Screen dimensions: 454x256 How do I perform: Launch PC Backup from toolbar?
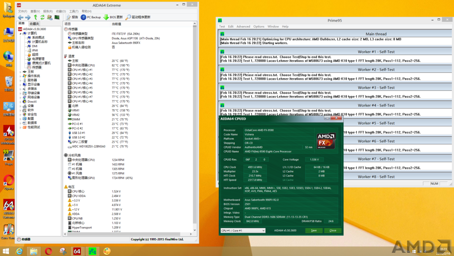point(91,17)
